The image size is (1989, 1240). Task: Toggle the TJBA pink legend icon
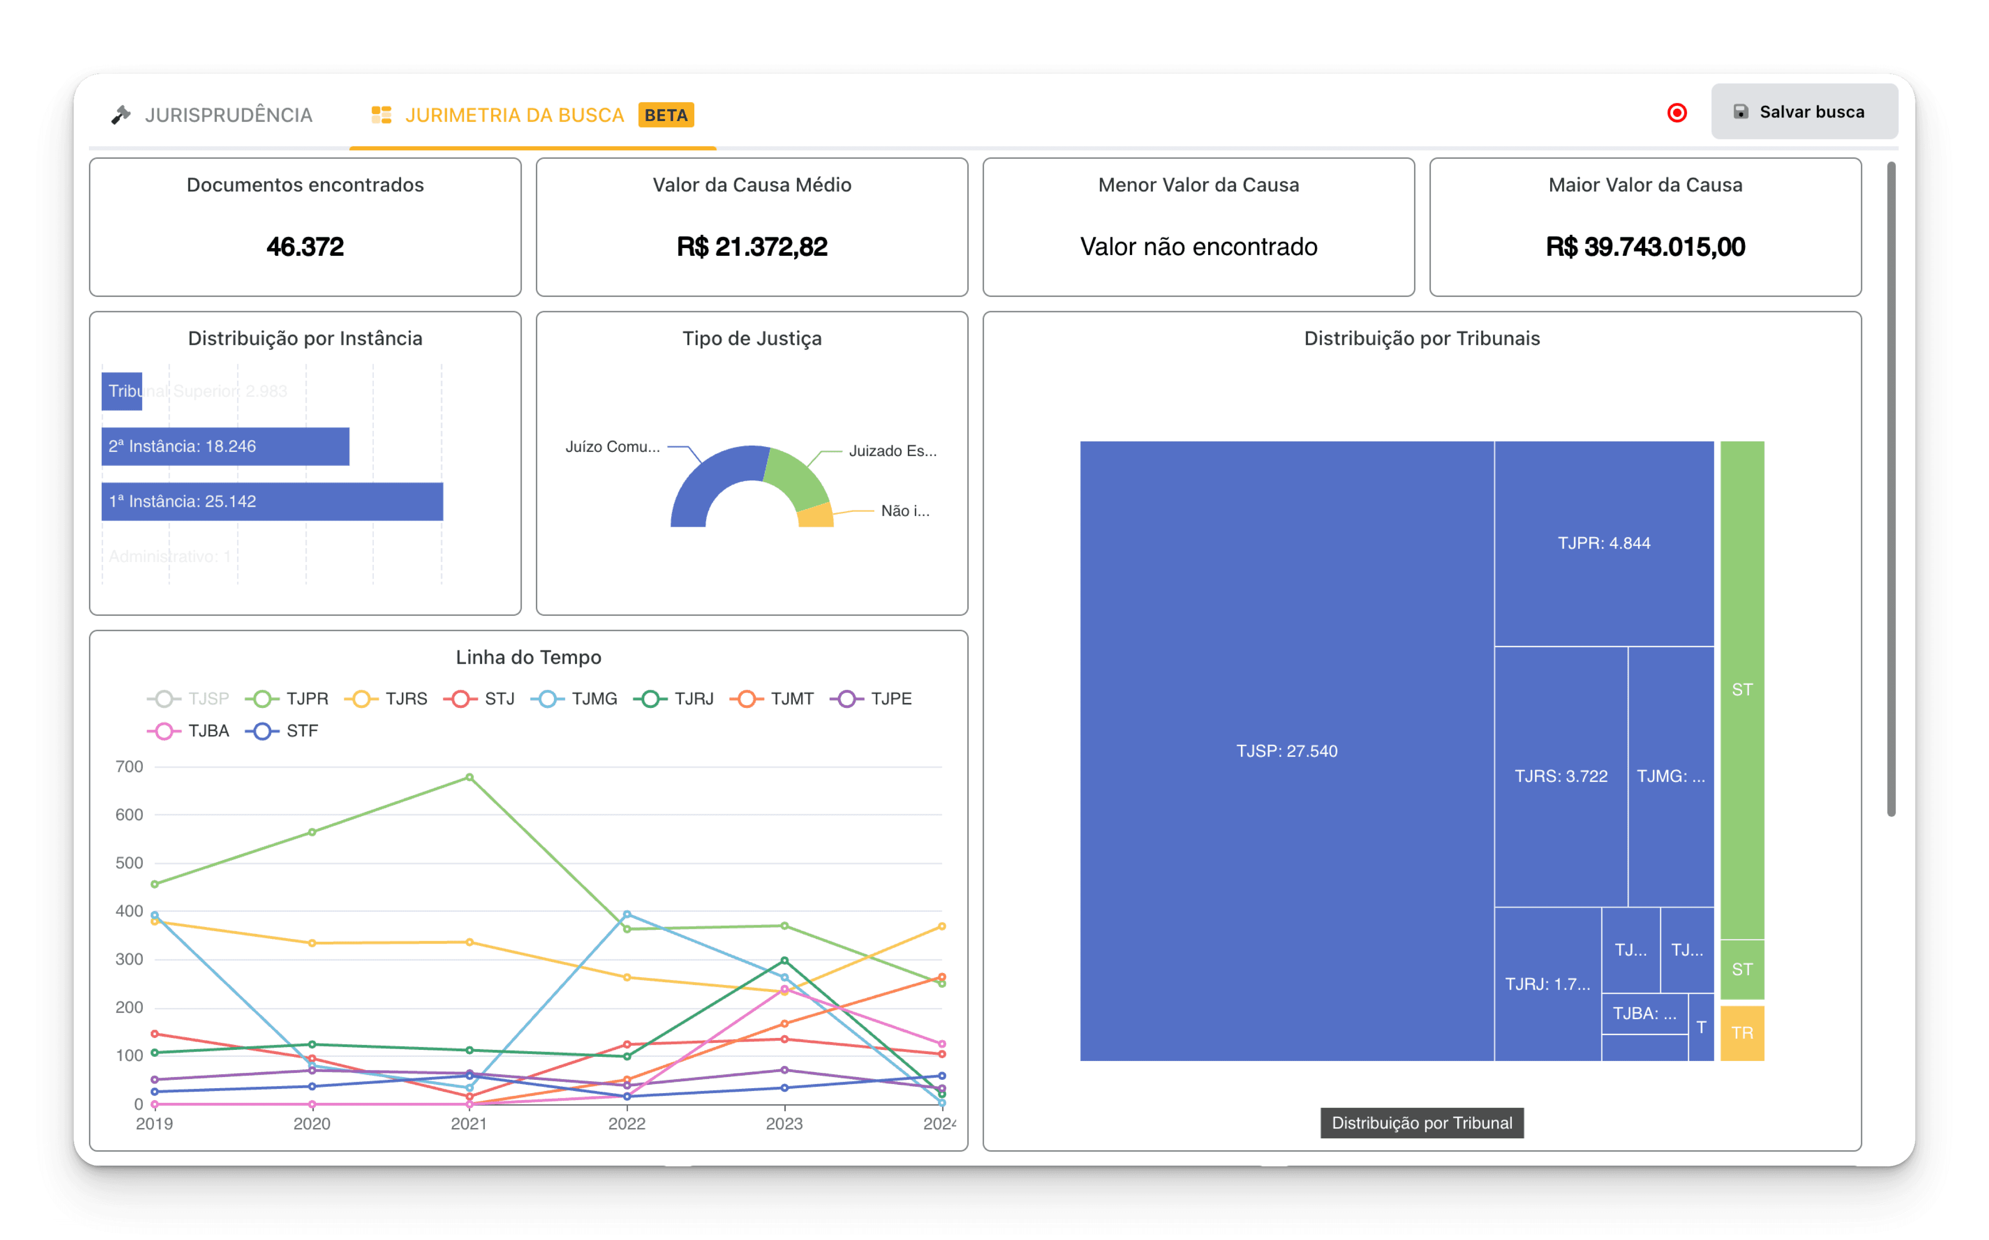click(164, 731)
